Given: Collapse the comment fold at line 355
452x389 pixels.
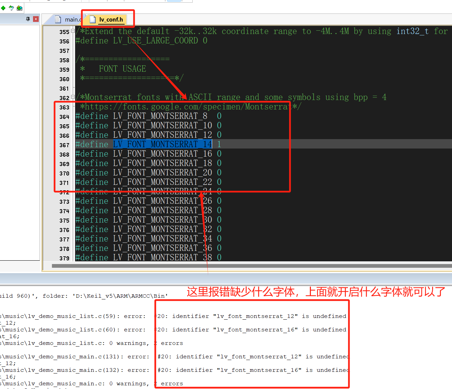Looking at the screenshot, I should coord(73,31).
